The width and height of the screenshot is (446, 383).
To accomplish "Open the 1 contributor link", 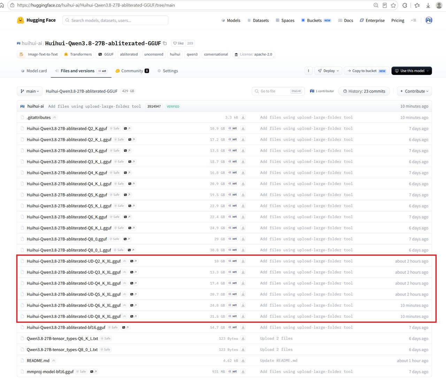I will point(322,91).
